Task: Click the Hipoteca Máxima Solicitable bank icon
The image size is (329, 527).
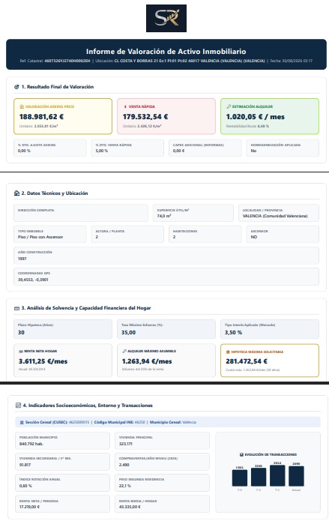Action: coord(228,352)
